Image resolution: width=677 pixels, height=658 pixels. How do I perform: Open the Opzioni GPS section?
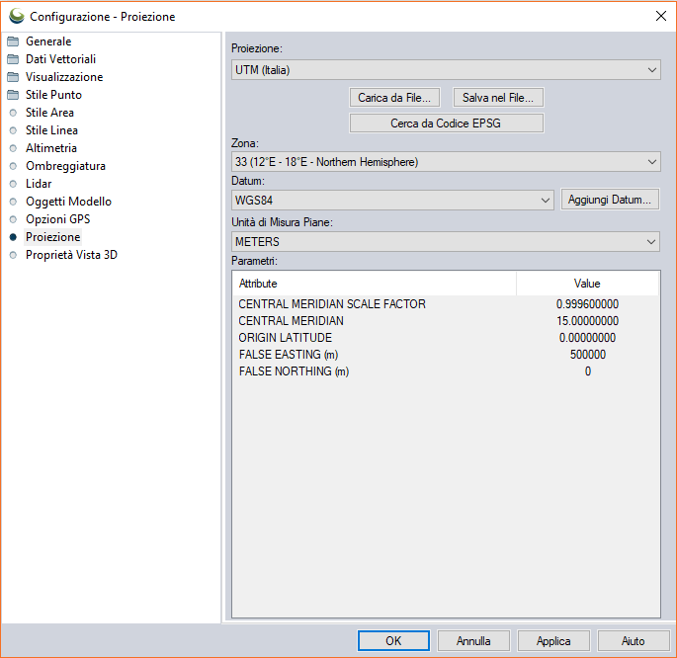[x=57, y=219]
